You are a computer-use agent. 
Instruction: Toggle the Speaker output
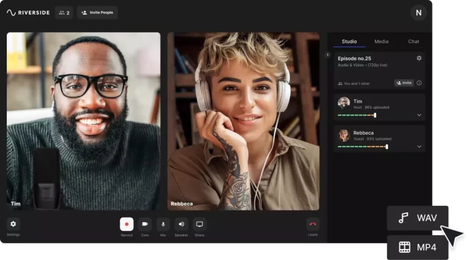tap(181, 224)
